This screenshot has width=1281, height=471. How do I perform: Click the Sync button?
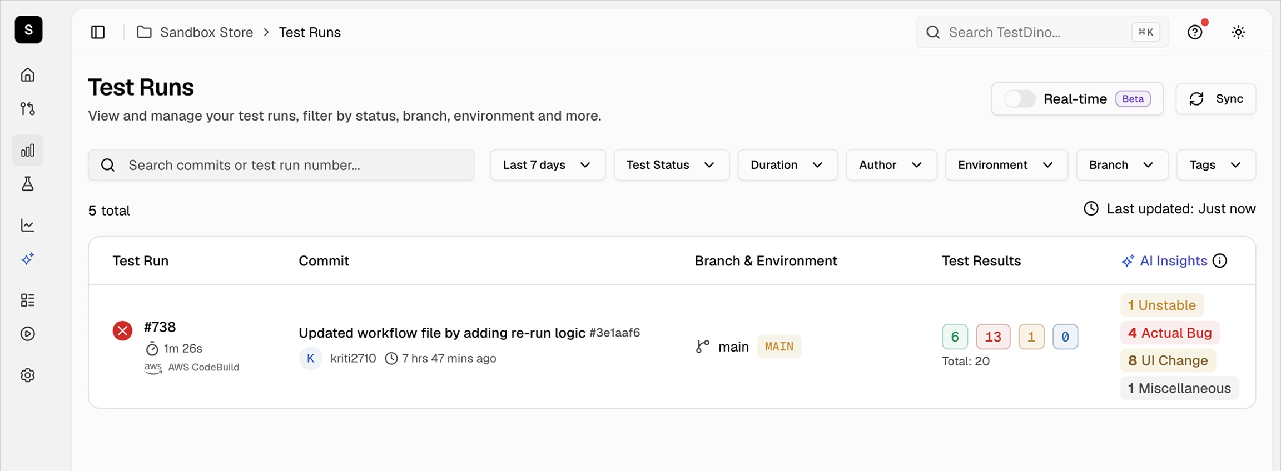click(x=1216, y=99)
